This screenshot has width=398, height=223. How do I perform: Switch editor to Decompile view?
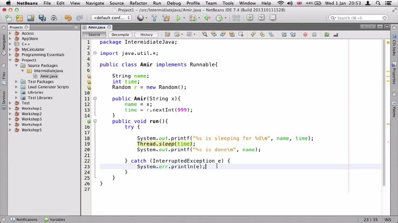tap(120, 35)
